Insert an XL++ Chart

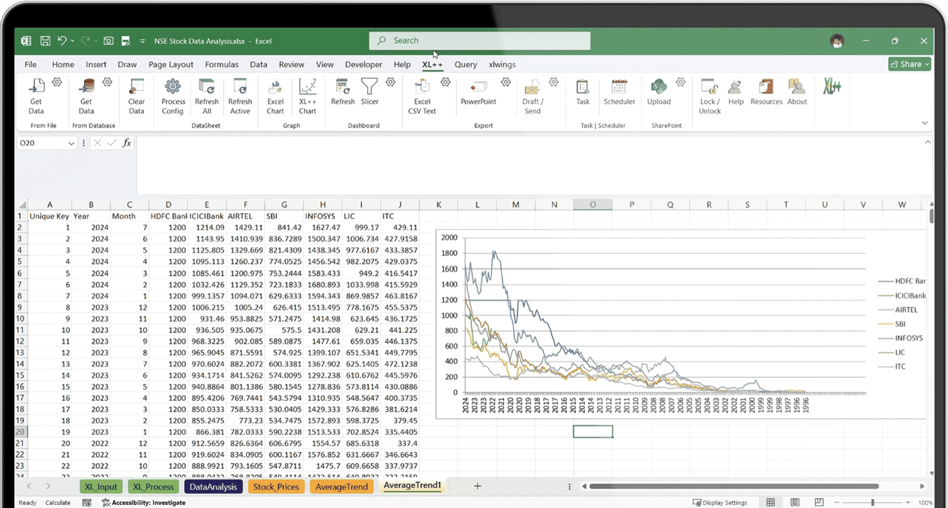pyautogui.click(x=307, y=97)
